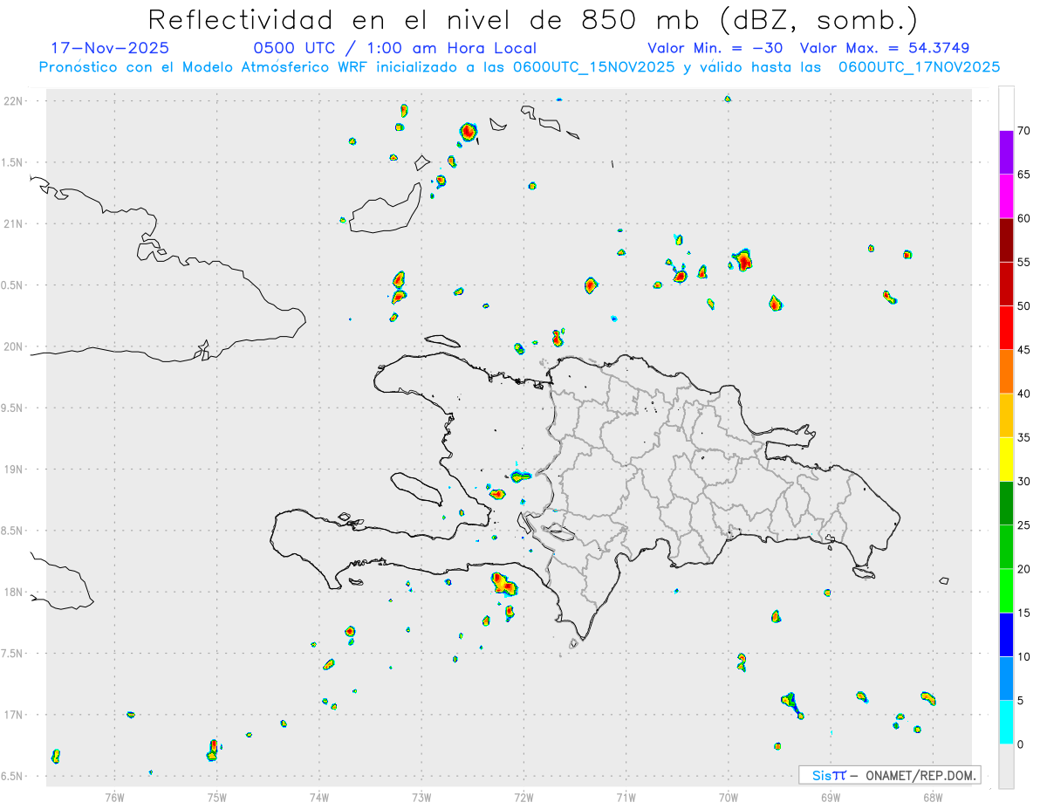Viewport: 1047px width, 809px height.
Task: Click the colorbar scale label '35'
Action: (1025, 438)
